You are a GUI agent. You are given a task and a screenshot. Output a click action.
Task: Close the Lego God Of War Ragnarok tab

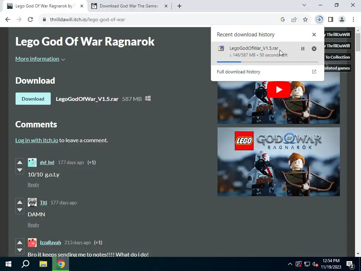tap(82, 6)
